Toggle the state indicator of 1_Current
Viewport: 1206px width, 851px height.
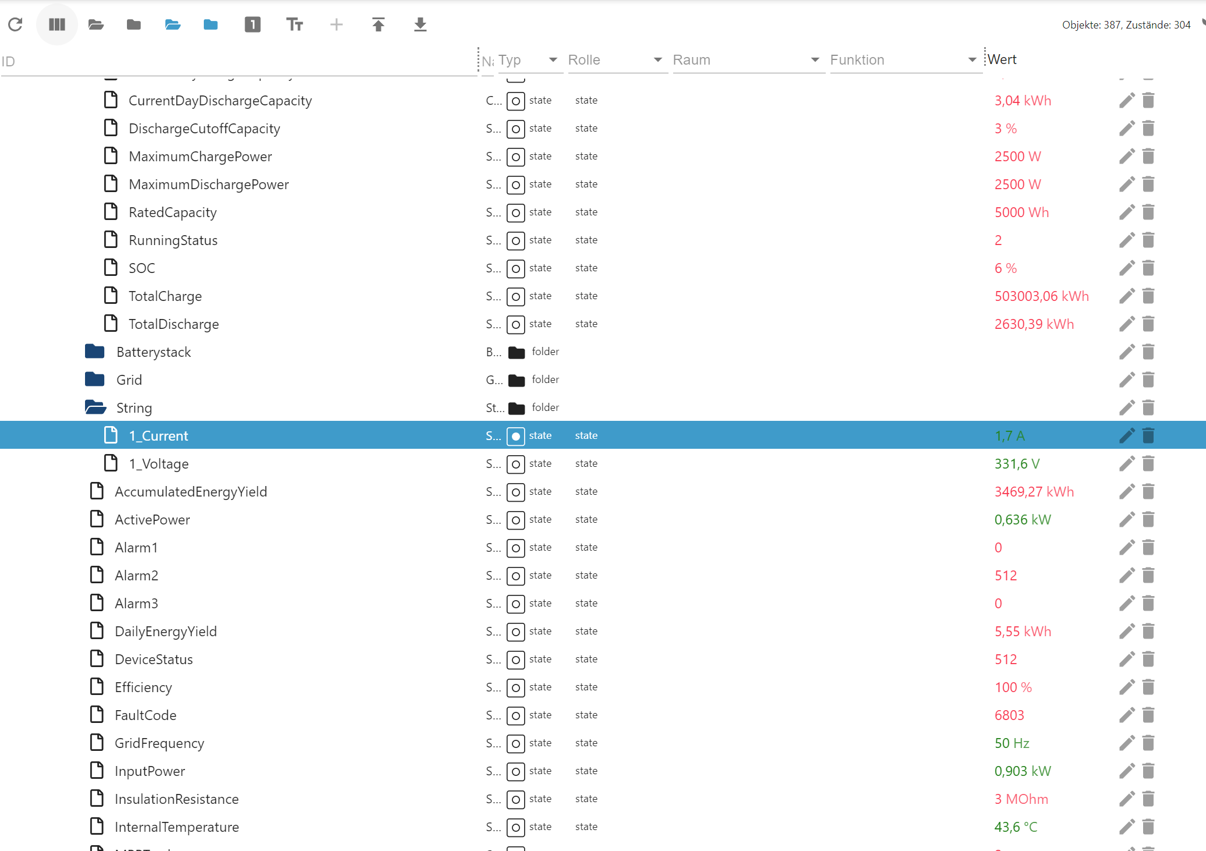click(x=515, y=436)
